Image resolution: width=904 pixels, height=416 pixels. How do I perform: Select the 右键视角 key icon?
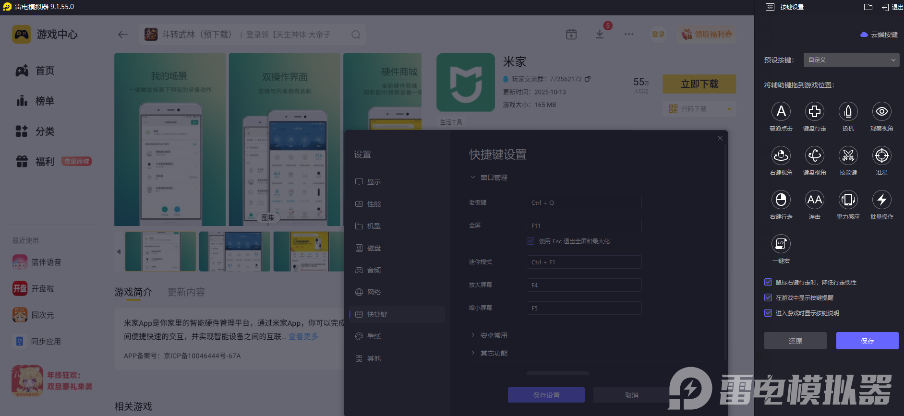781,155
